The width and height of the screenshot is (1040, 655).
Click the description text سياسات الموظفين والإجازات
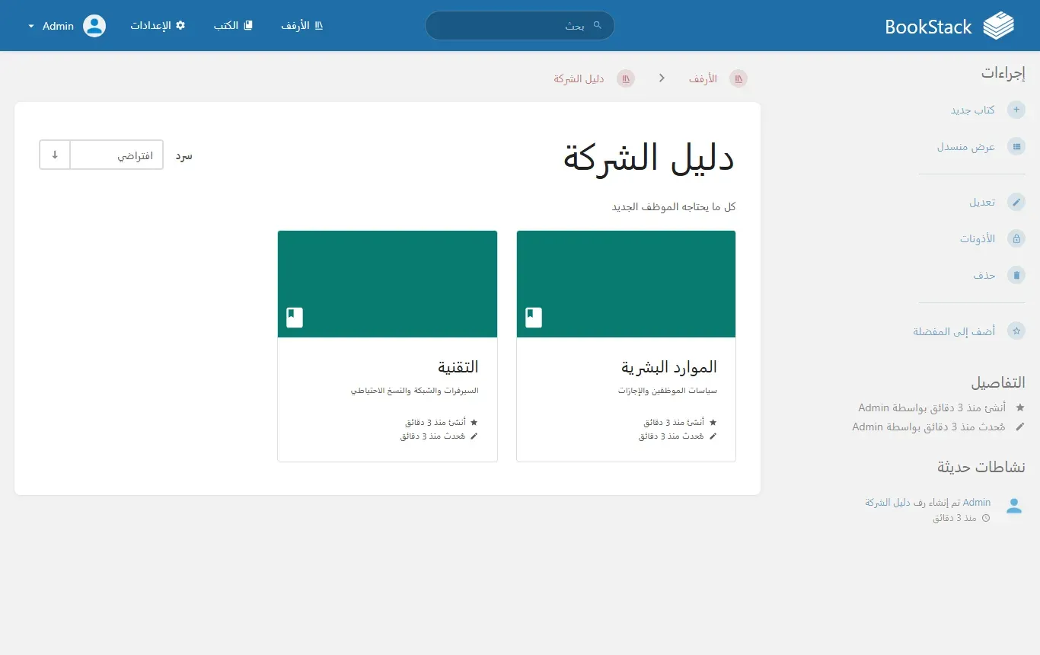click(668, 391)
